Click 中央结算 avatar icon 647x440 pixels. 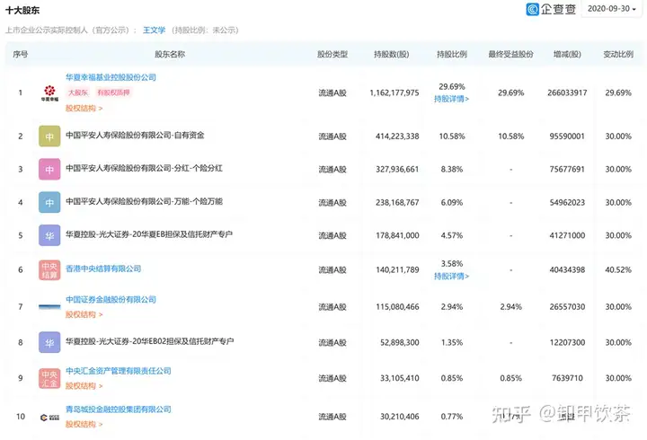[49, 269]
